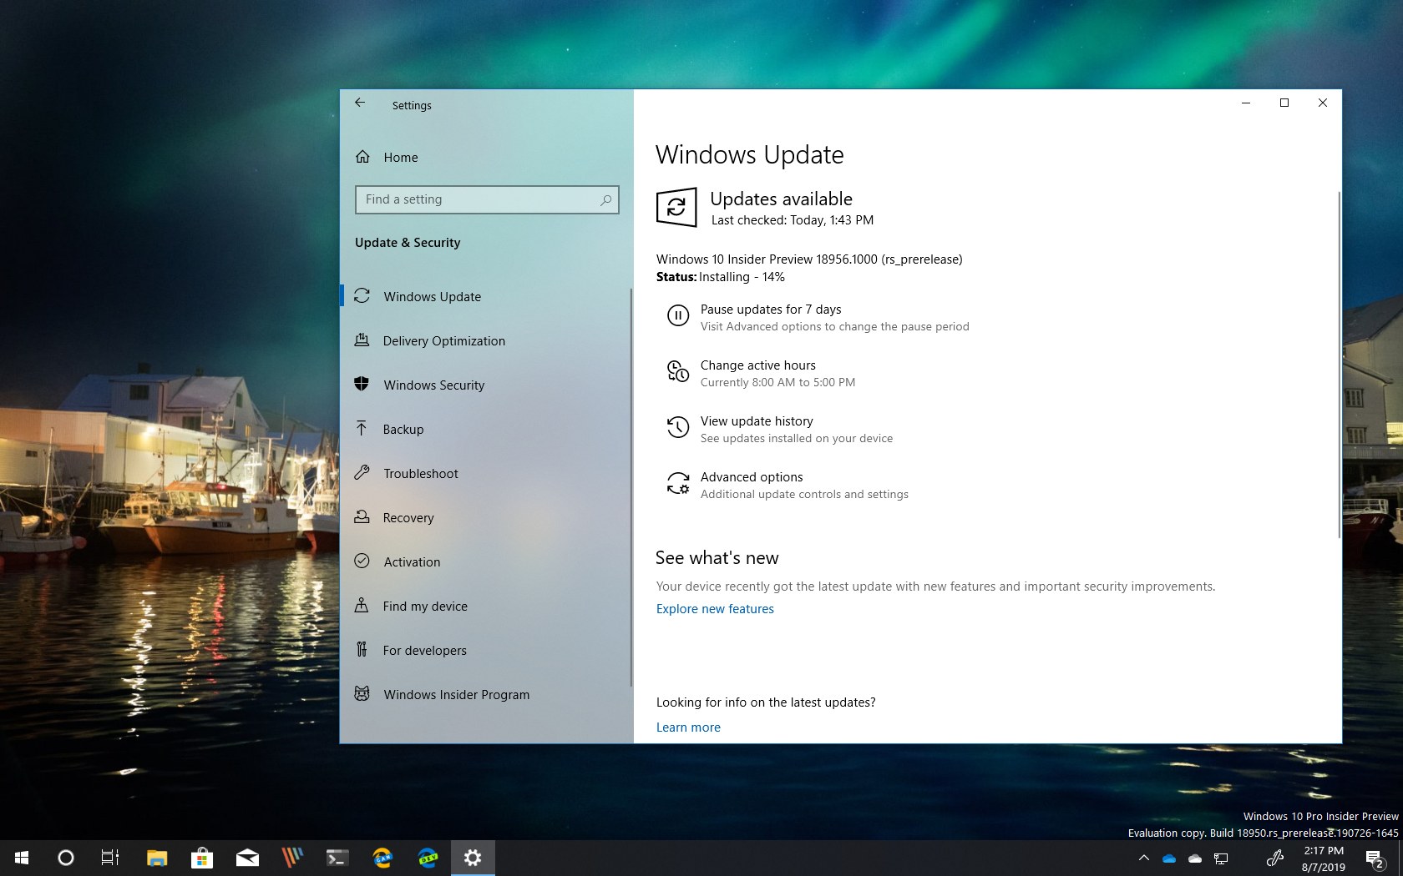1403x876 pixels.
Task: Click the history icon for update history
Action: [x=678, y=428]
